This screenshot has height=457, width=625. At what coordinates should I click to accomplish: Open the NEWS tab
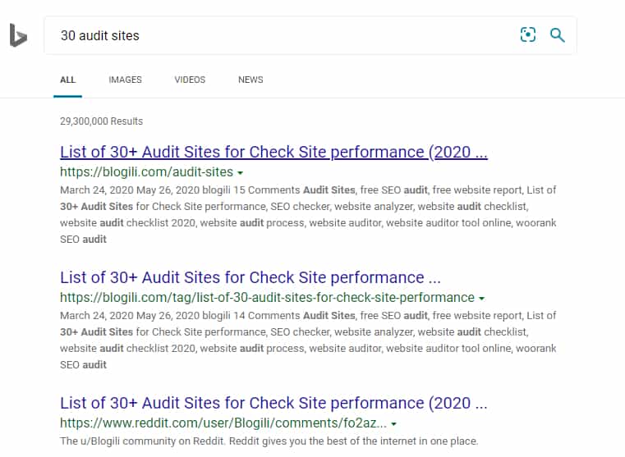point(250,80)
